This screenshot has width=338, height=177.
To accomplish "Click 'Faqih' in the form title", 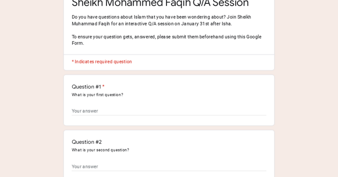I will (x=175, y=3).
